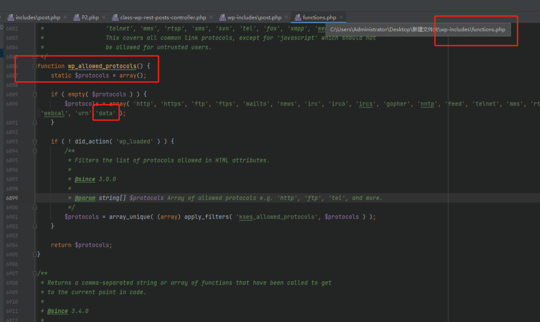Open class-wp-rest-posts-controller.php tab
540x322 pixels.
(x=163, y=17)
